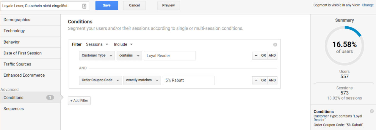
Task: Remove the Conditions summary with X icon
Action: [372, 111]
